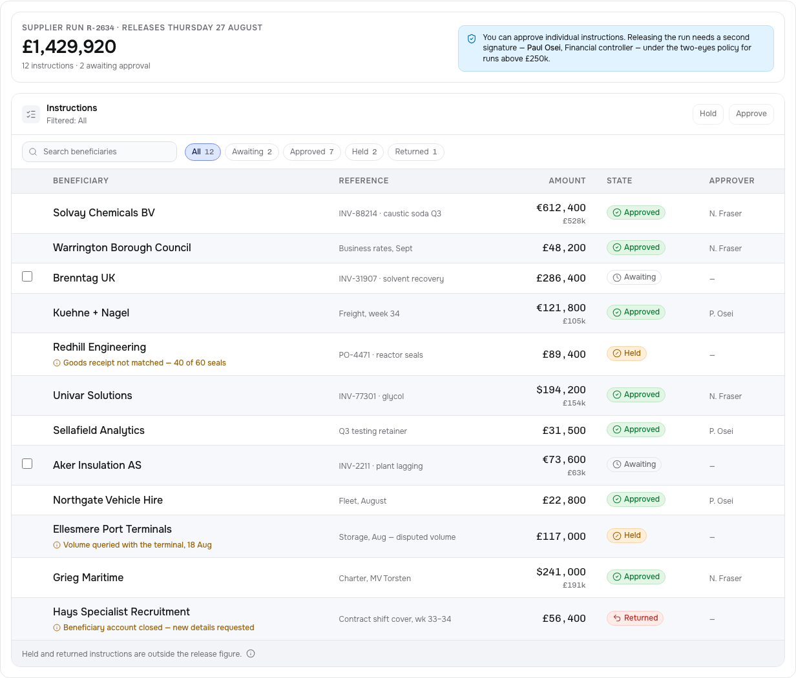Click Goods receipt not matched note
This screenshot has height=678, width=796.
[145, 363]
